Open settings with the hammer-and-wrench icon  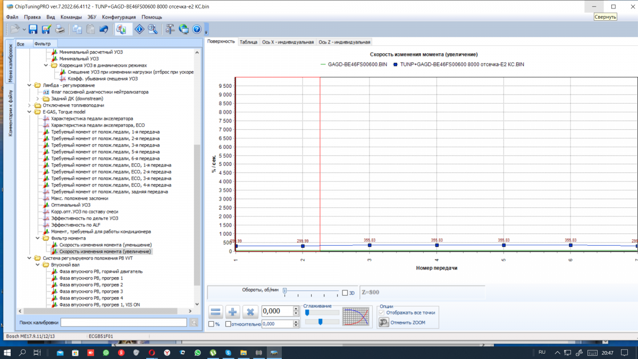(x=170, y=29)
